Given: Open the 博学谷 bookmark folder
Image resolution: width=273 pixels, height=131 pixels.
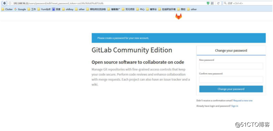Looking at the screenshot, I should tap(152, 9).
